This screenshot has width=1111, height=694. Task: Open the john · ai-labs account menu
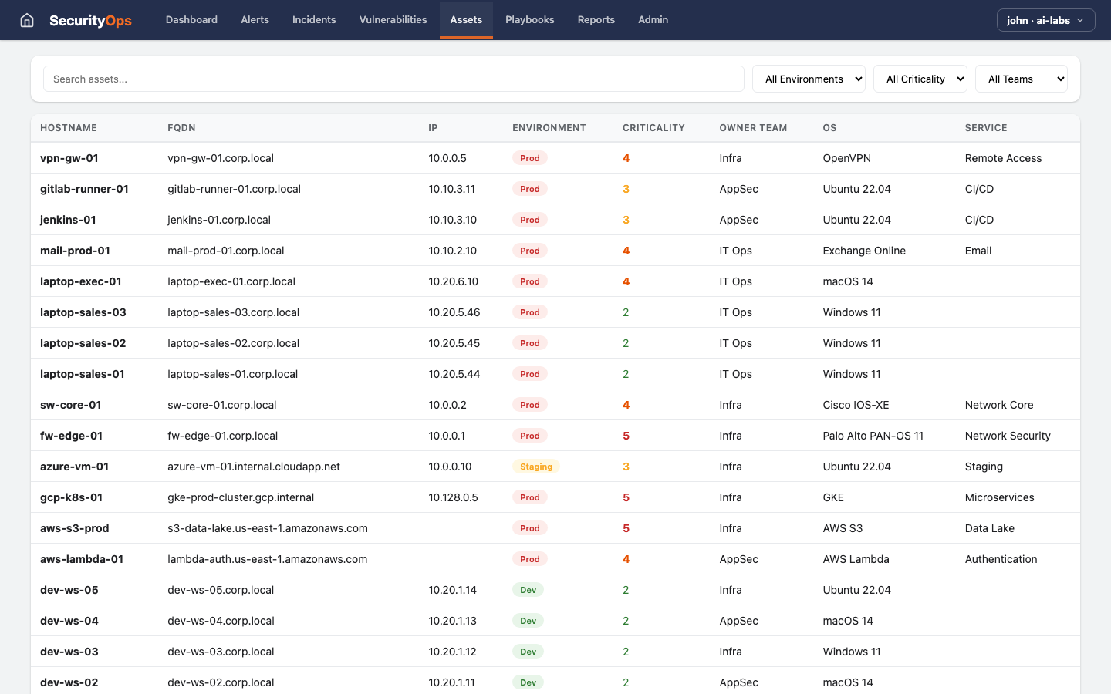coord(1045,19)
